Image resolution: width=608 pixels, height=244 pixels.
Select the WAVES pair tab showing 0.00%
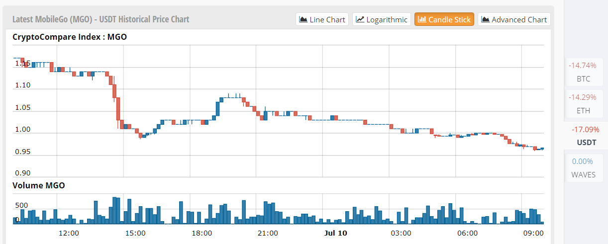point(583,168)
